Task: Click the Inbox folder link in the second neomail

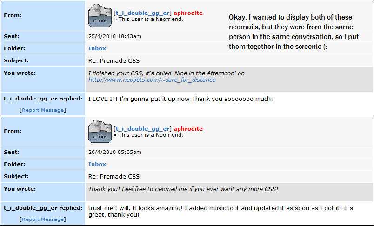Action: point(97,164)
